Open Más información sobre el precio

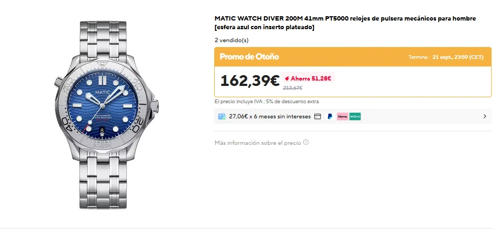tap(258, 143)
